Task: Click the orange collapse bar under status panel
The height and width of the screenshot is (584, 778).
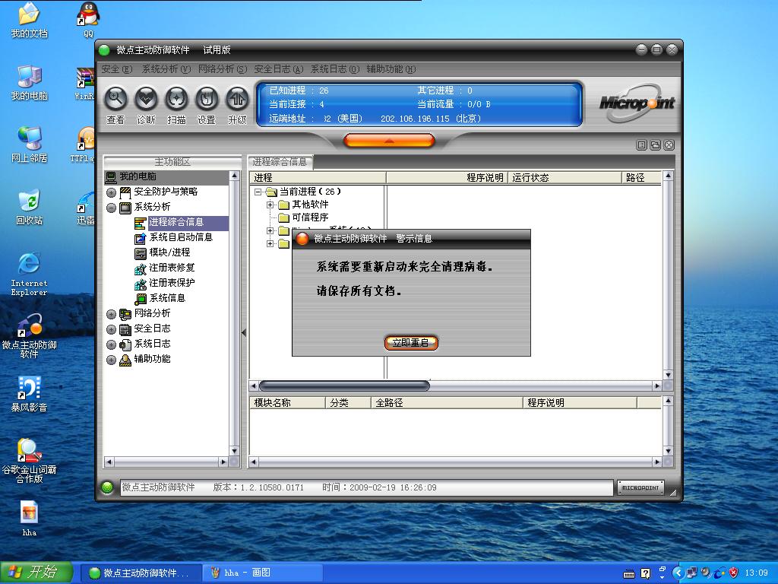Action: pyautogui.click(x=389, y=141)
